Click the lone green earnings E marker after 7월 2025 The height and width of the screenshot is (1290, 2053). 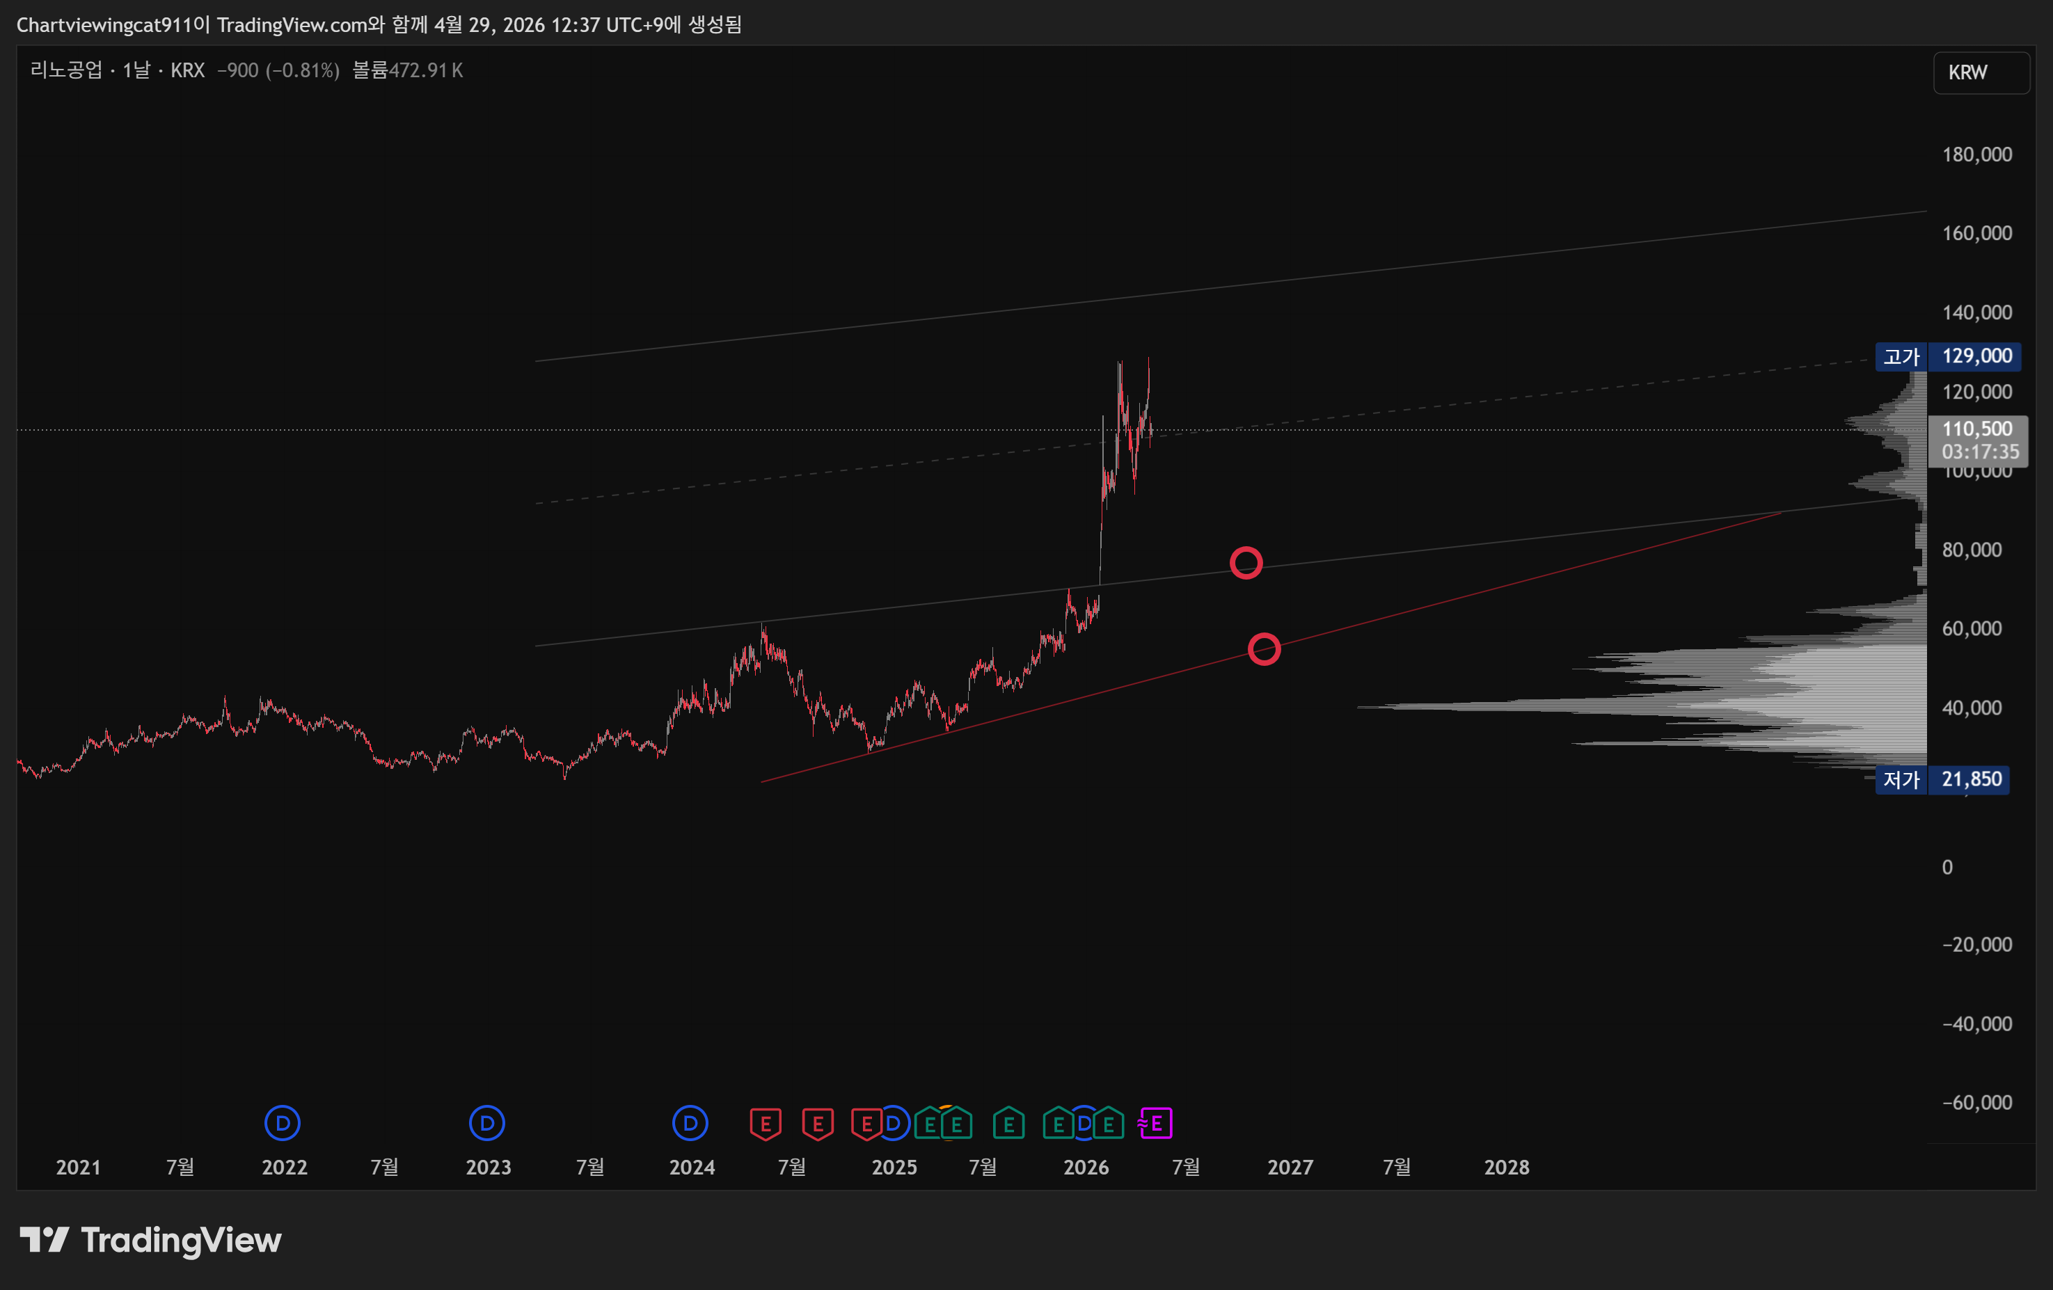click(x=1008, y=1124)
